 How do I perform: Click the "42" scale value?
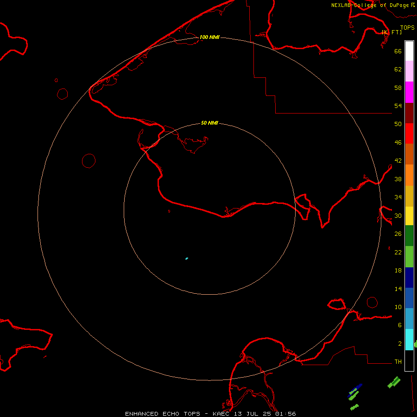pyautogui.click(x=398, y=161)
